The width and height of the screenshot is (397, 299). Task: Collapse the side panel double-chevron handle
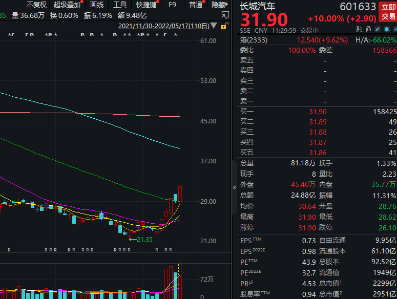(x=235, y=187)
